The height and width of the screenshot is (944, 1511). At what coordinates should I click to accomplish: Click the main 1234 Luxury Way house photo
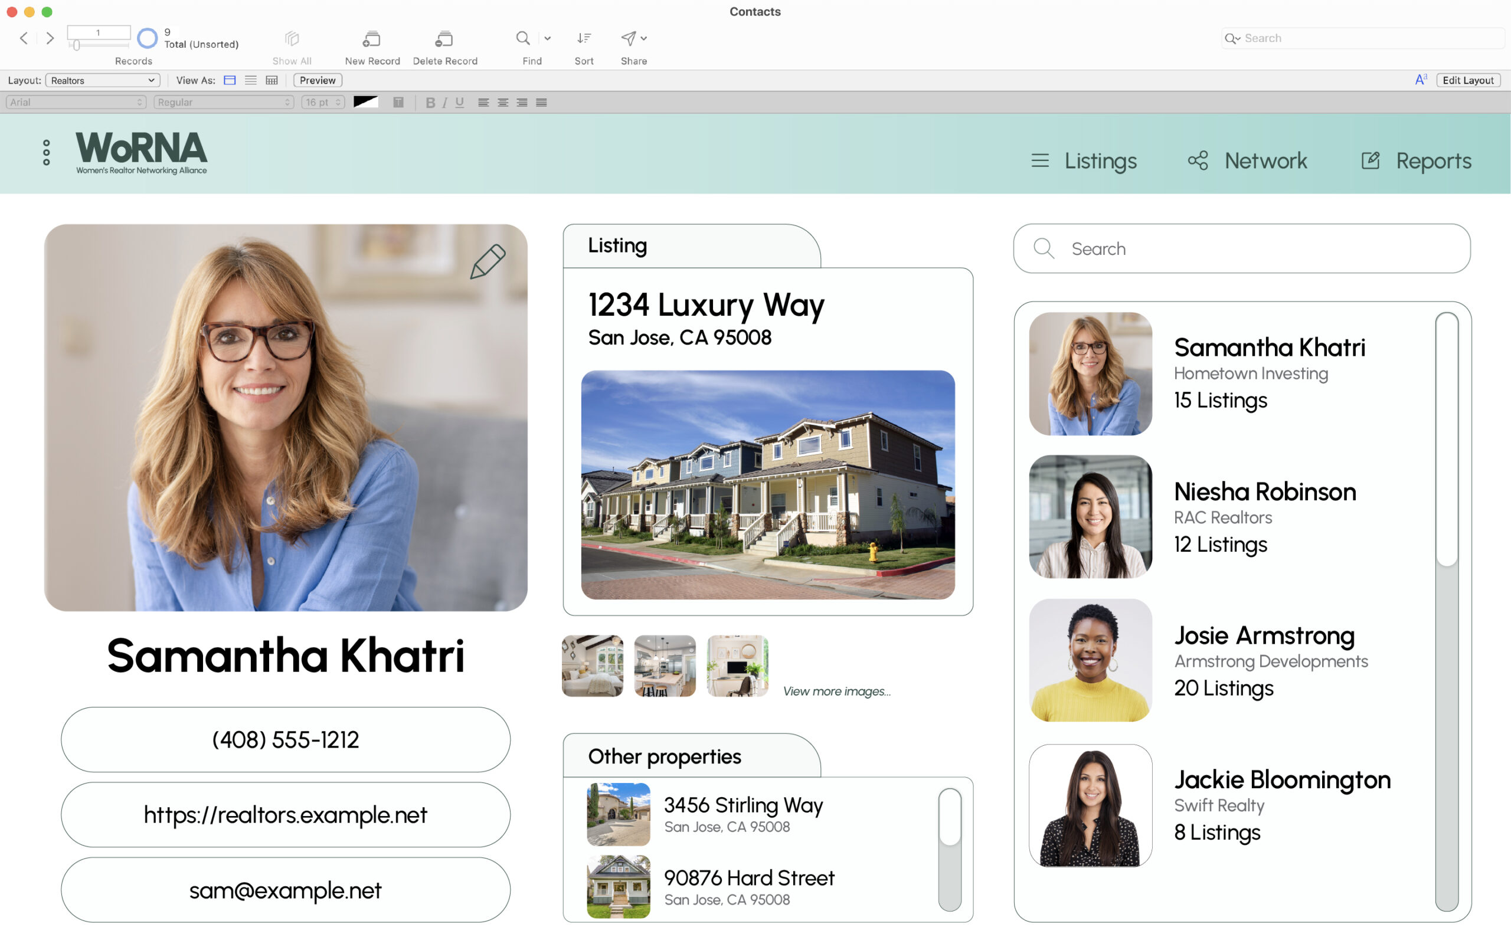[767, 485]
